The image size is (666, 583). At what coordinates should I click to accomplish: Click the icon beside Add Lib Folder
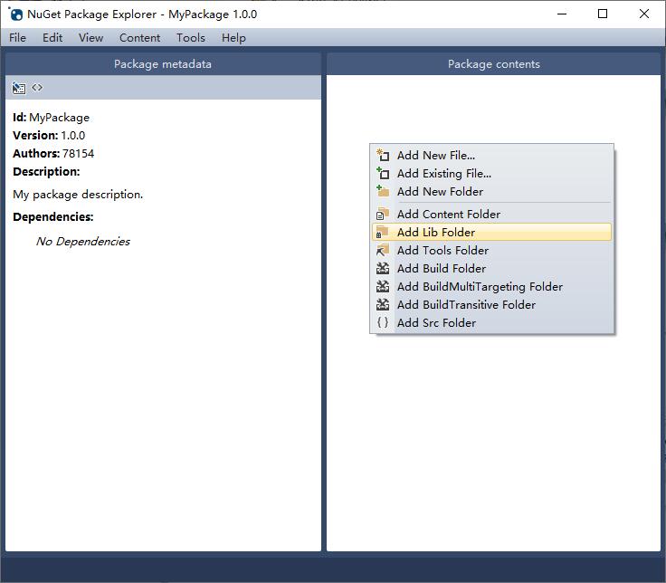[383, 232]
